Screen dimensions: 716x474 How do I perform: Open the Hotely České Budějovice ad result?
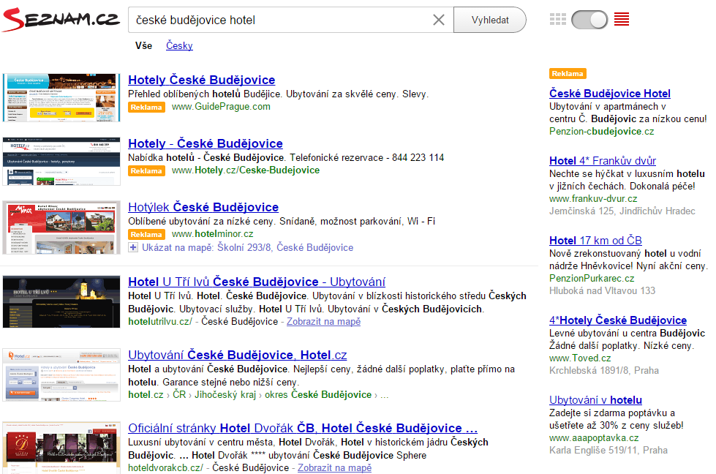point(201,80)
